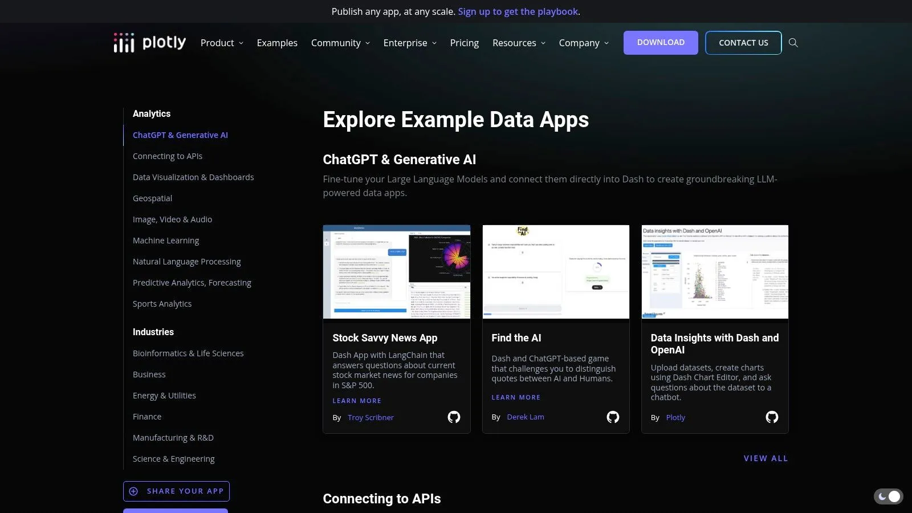Click the Plotly logo
Image resolution: width=912 pixels, height=513 pixels.
(x=150, y=43)
